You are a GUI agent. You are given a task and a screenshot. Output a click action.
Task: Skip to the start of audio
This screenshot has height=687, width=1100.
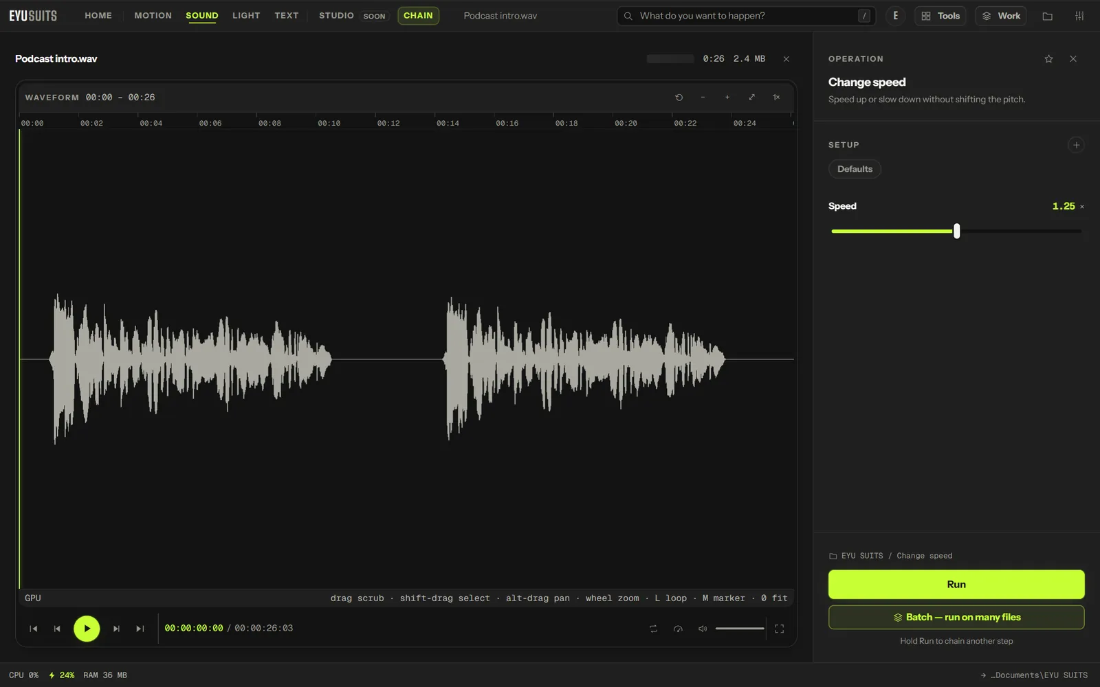[x=33, y=629]
